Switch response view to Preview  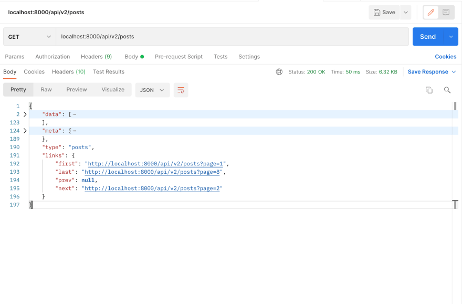point(76,89)
